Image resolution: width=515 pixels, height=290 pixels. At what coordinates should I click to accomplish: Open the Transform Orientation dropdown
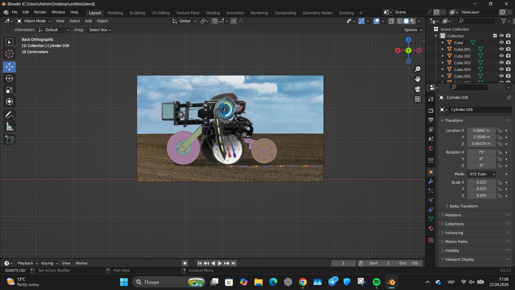click(x=184, y=21)
